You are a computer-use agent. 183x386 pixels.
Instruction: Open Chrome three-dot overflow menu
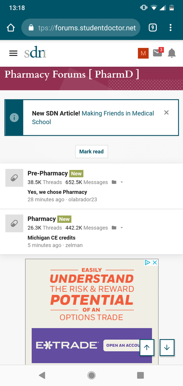point(171,28)
